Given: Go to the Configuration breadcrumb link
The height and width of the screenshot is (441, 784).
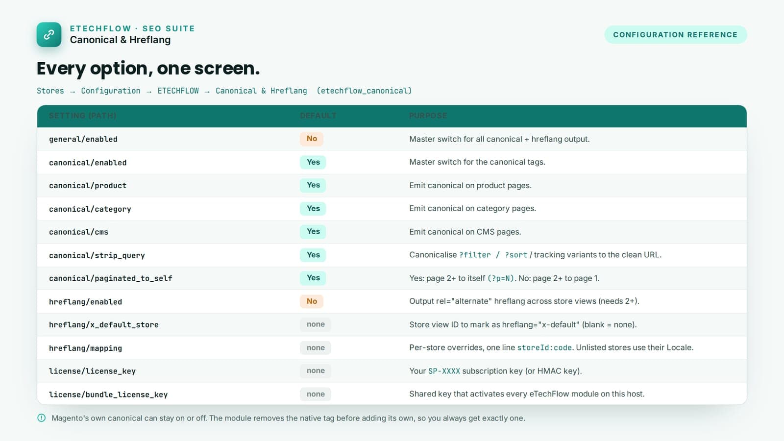Looking at the screenshot, I should click(111, 91).
